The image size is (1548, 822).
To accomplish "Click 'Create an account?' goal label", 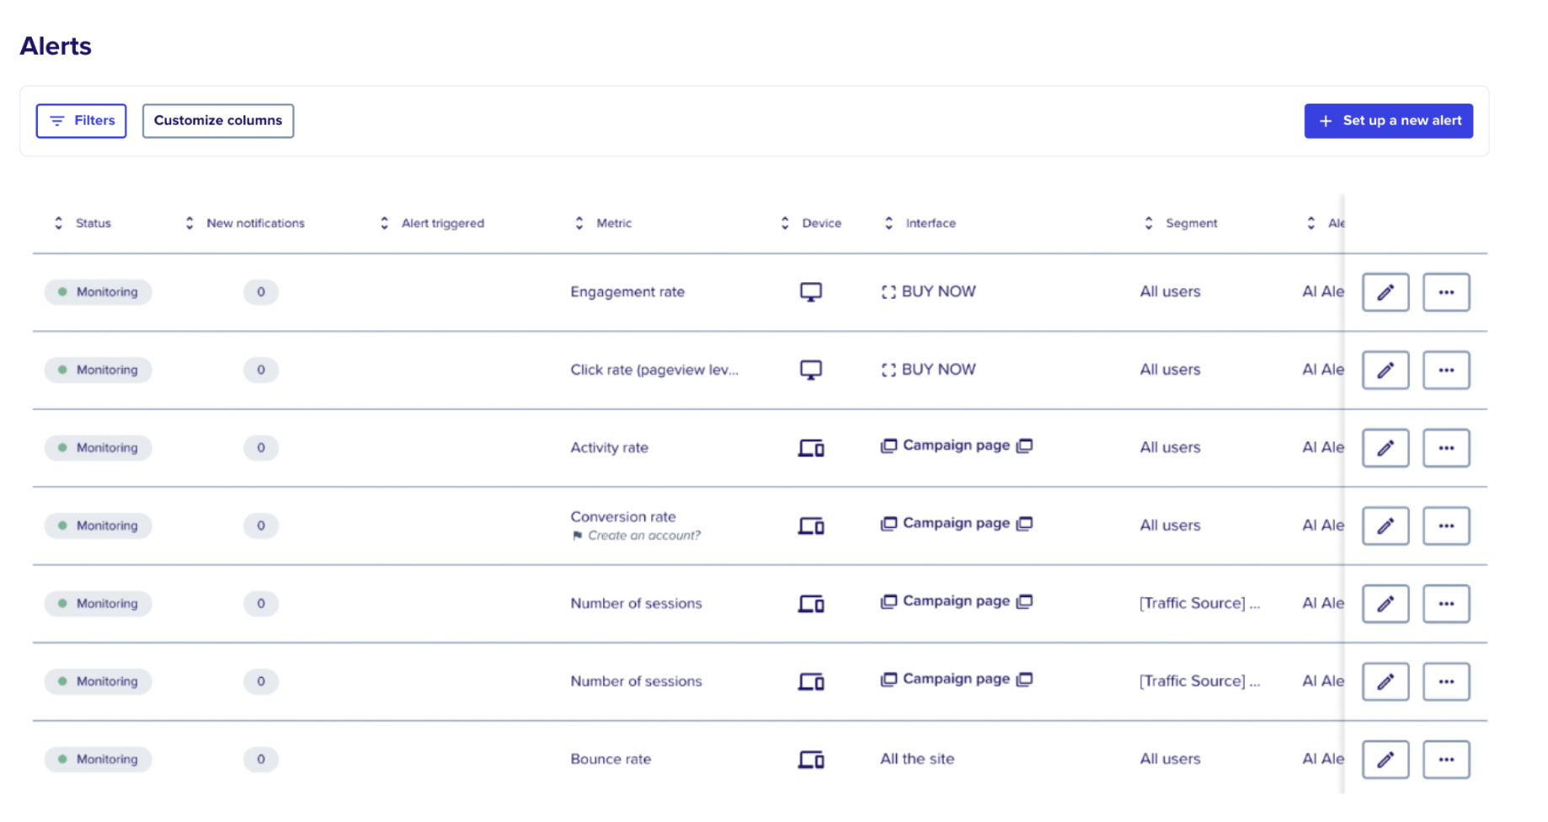I will tap(643, 536).
